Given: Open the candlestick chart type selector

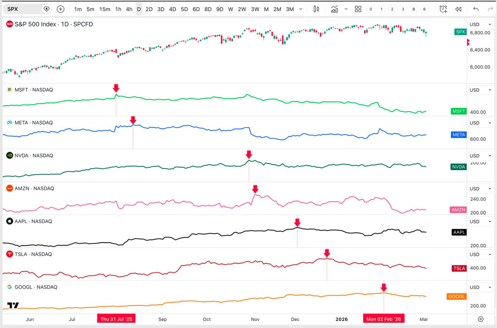Looking at the screenshot, I should [x=316, y=9].
